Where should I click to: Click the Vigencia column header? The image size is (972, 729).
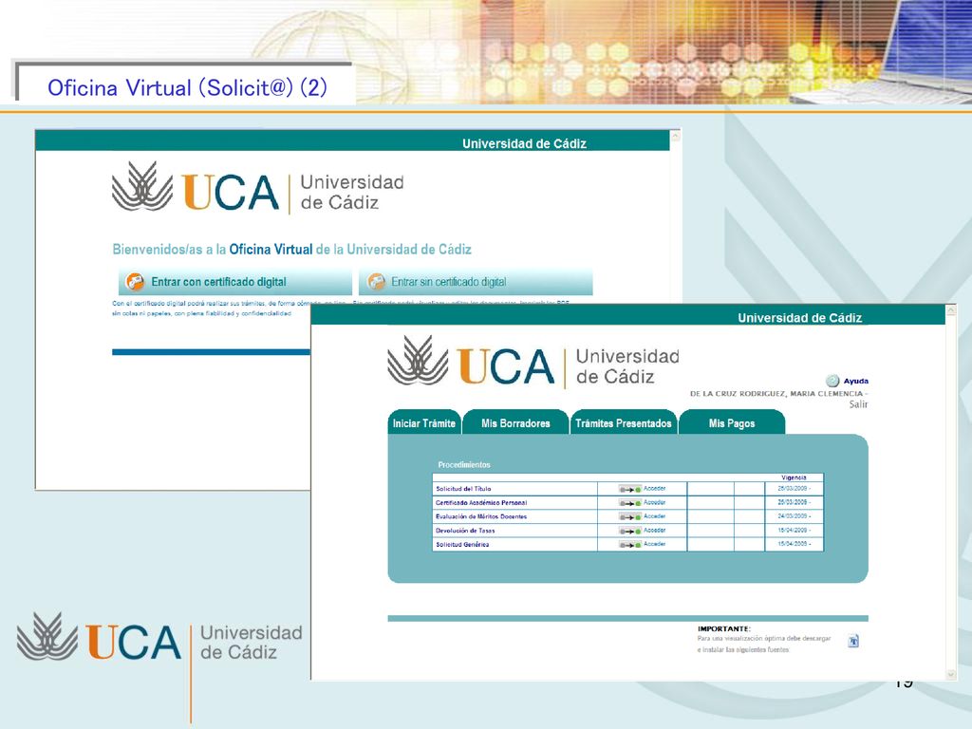click(x=794, y=478)
